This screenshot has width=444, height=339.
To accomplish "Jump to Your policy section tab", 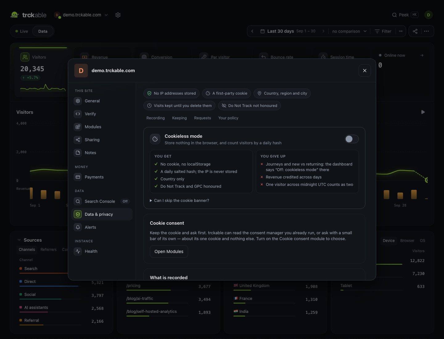I will [x=228, y=118].
